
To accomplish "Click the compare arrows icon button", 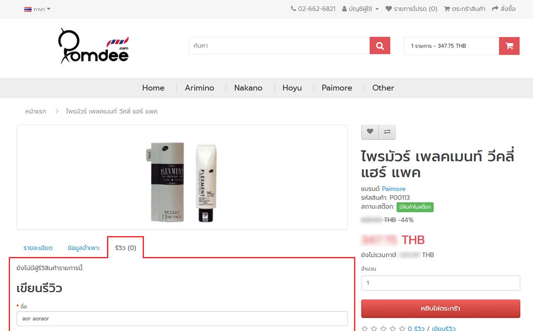I will (x=387, y=132).
